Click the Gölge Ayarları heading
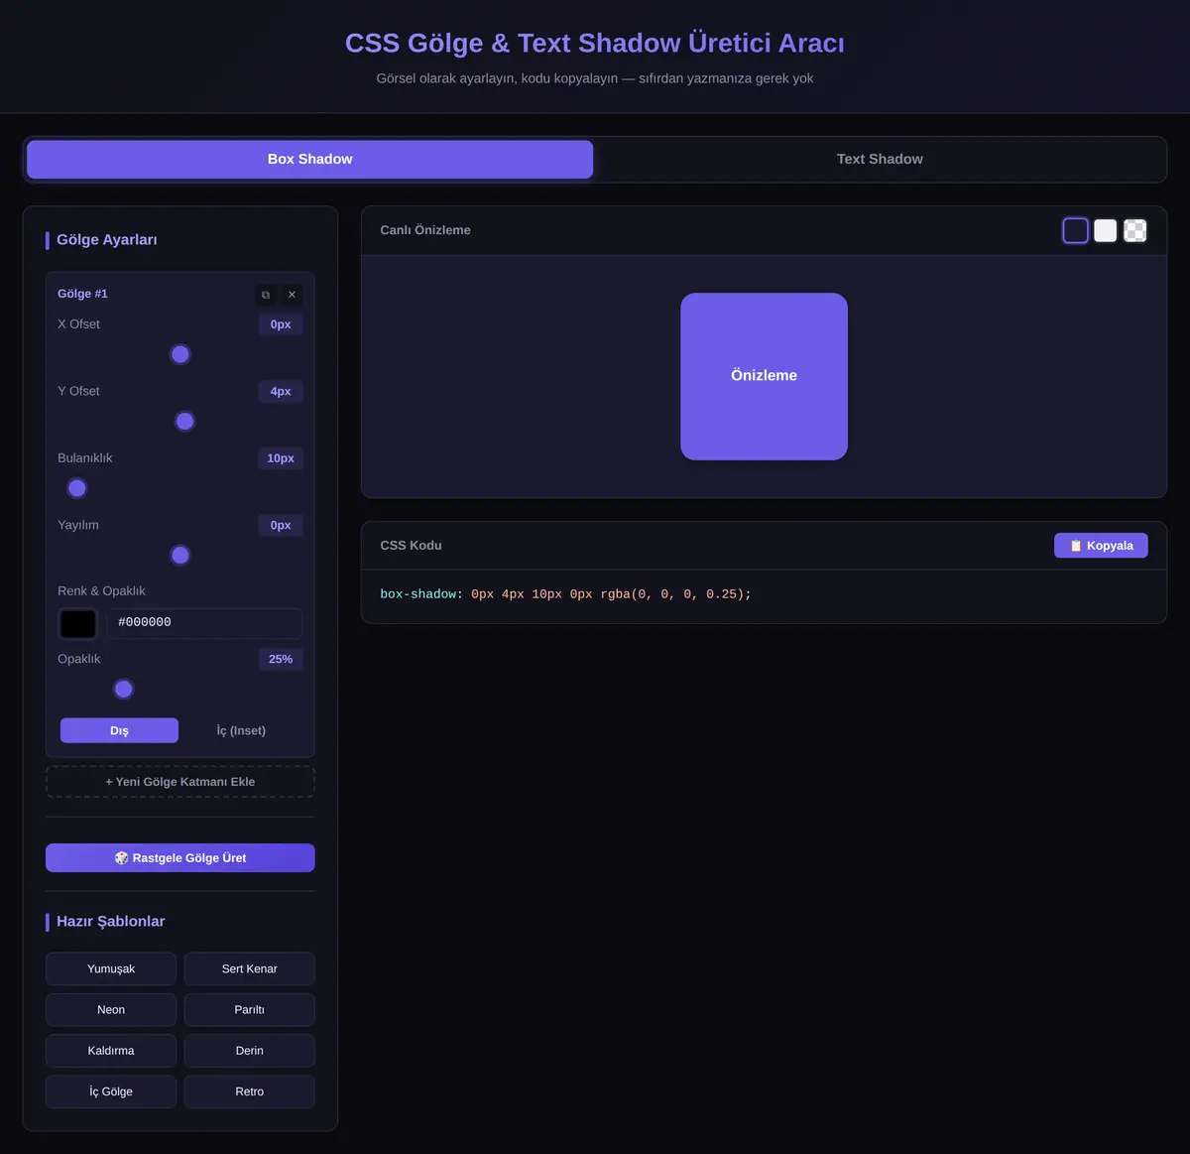 point(106,240)
